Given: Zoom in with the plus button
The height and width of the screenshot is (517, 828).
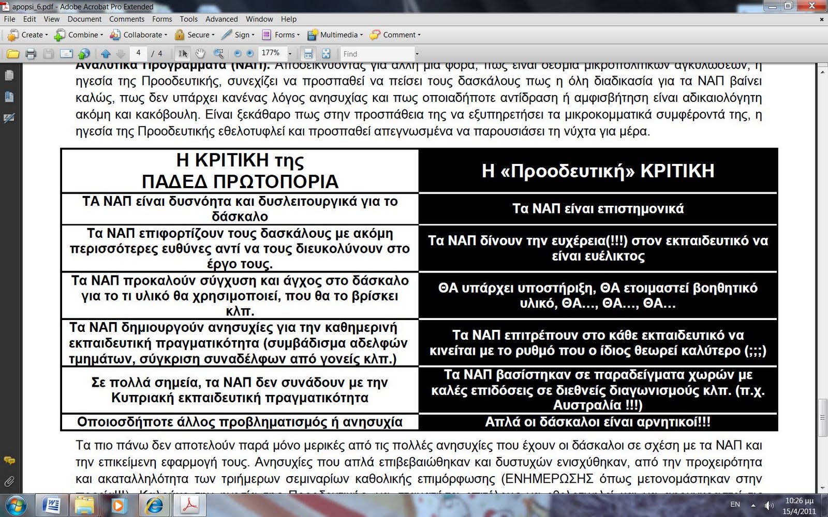Looking at the screenshot, I should point(250,53).
